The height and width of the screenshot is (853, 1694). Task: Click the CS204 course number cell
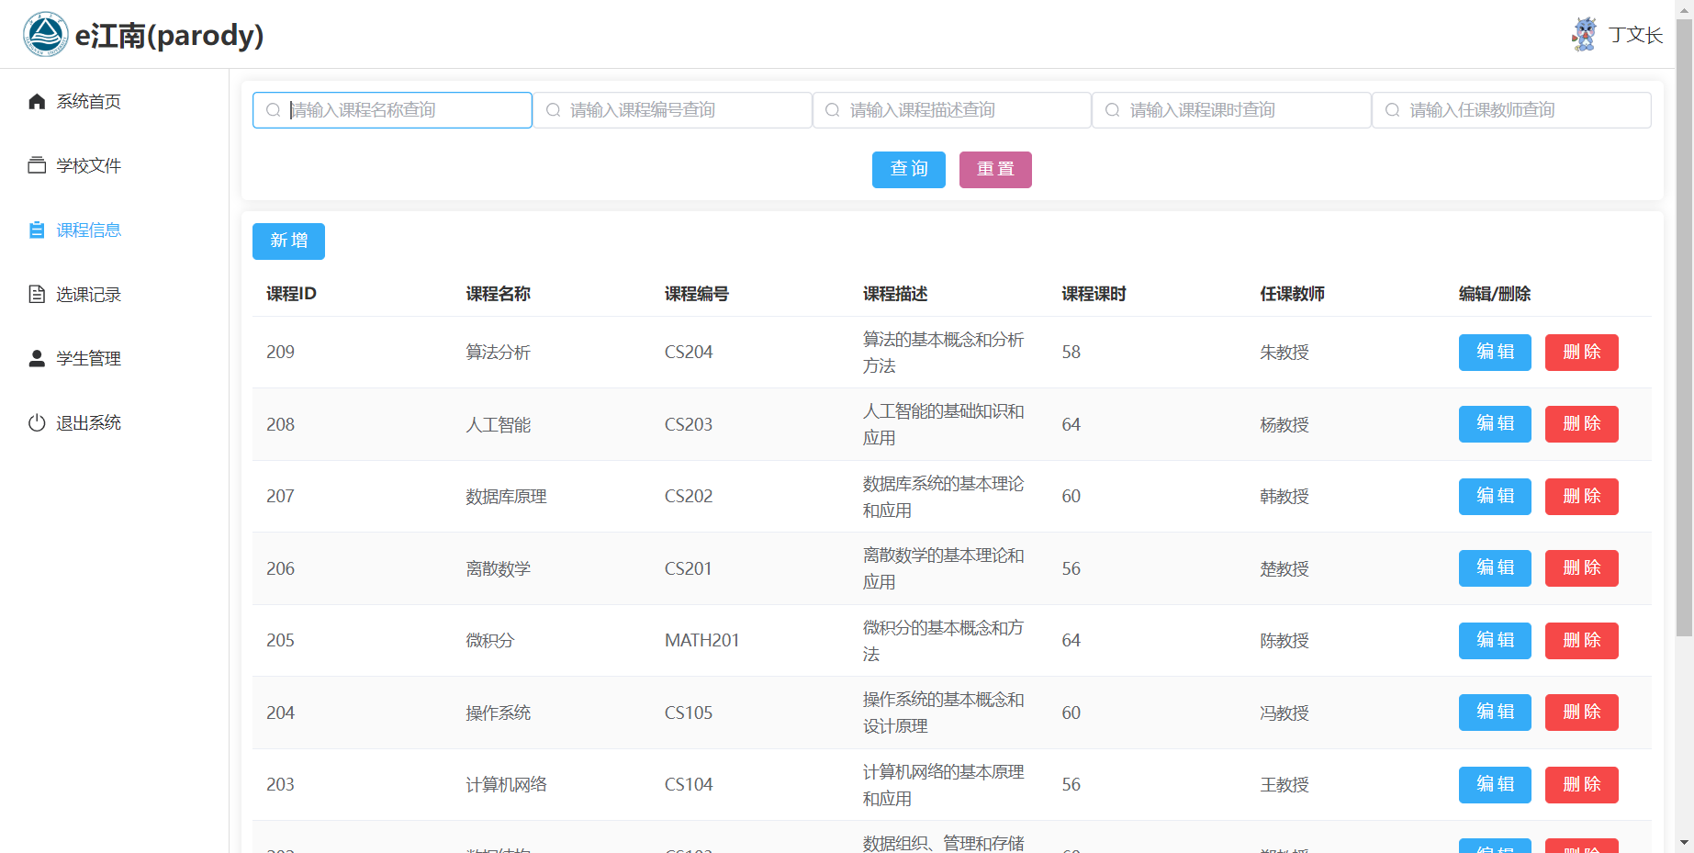[689, 353]
